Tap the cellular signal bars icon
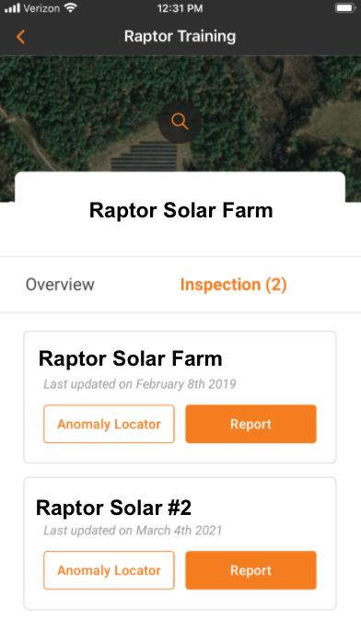Viewport: 361px width, 643px height. pos(12,8)
